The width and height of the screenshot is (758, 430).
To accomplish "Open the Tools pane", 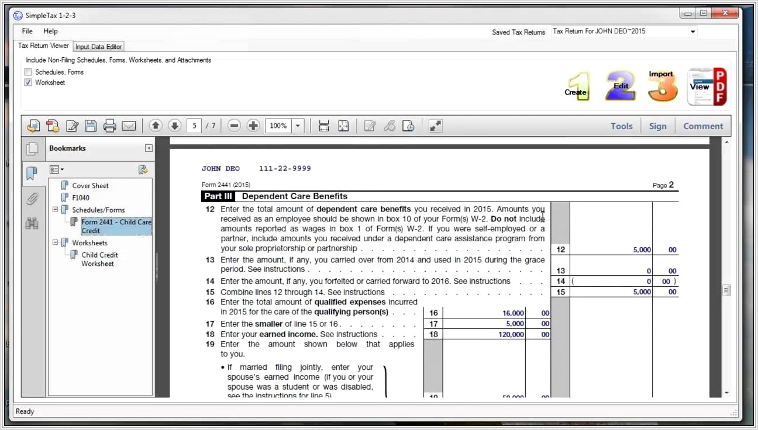I will click(621, 126).
